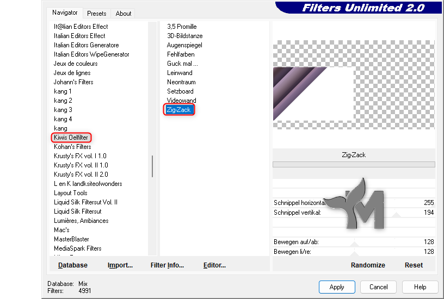444x299 pixels.
Task: Open the Database option
Action: tap(73, 265)
